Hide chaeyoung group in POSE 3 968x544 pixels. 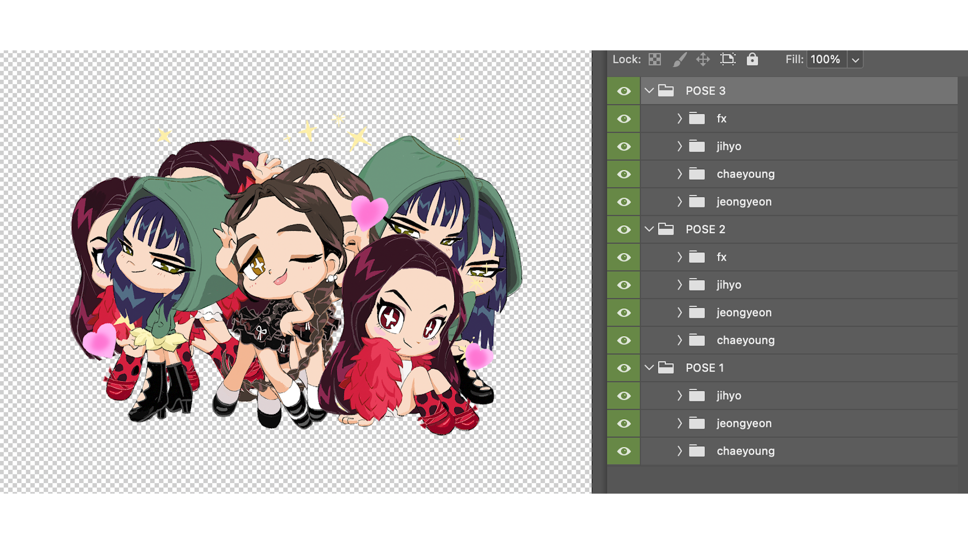click(x=624, y=174)
